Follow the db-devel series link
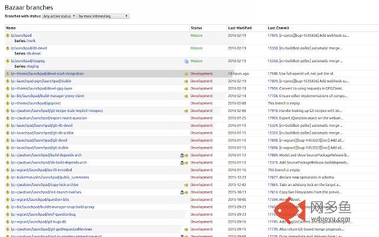Viewport: 379px width, 237px height. [34, 53]
